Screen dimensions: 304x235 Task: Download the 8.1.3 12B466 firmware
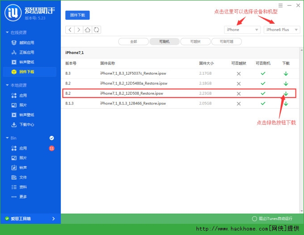pyautogui.click(x=286, y=104)
